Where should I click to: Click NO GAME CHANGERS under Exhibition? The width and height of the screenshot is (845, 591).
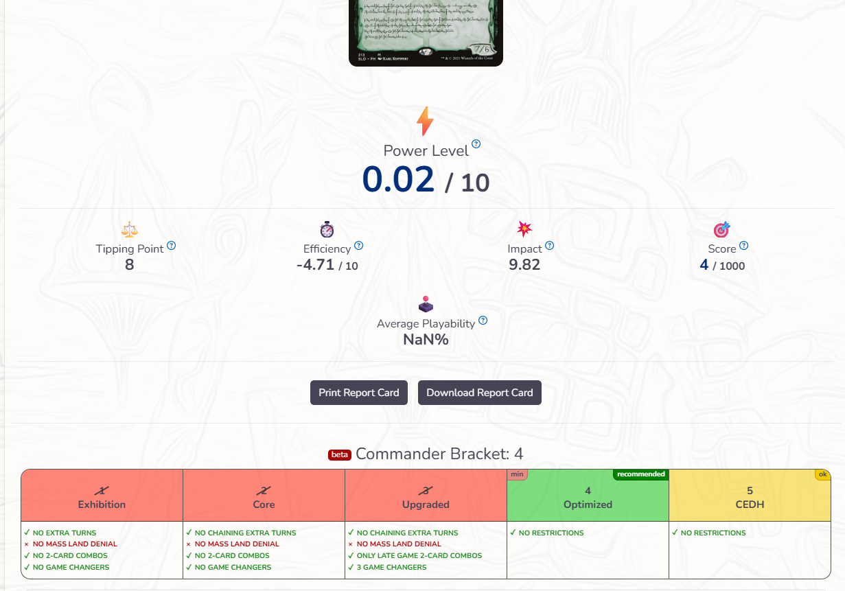click(x=71, y=568)
